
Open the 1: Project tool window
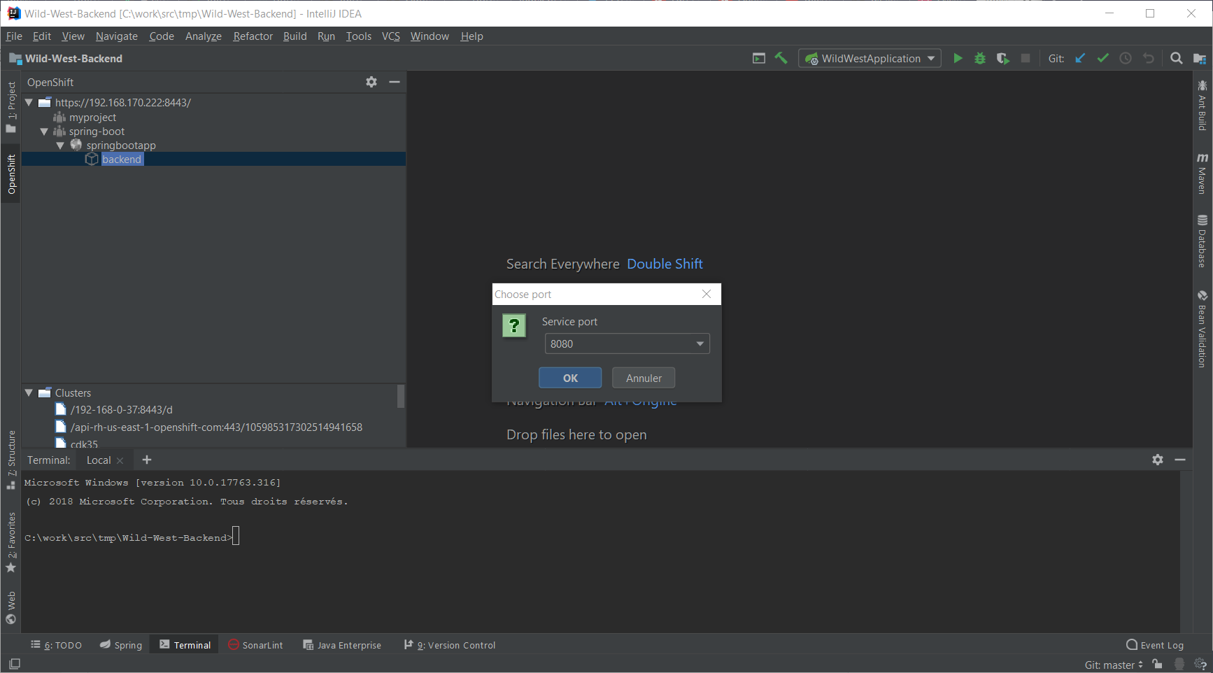[11, 107]
